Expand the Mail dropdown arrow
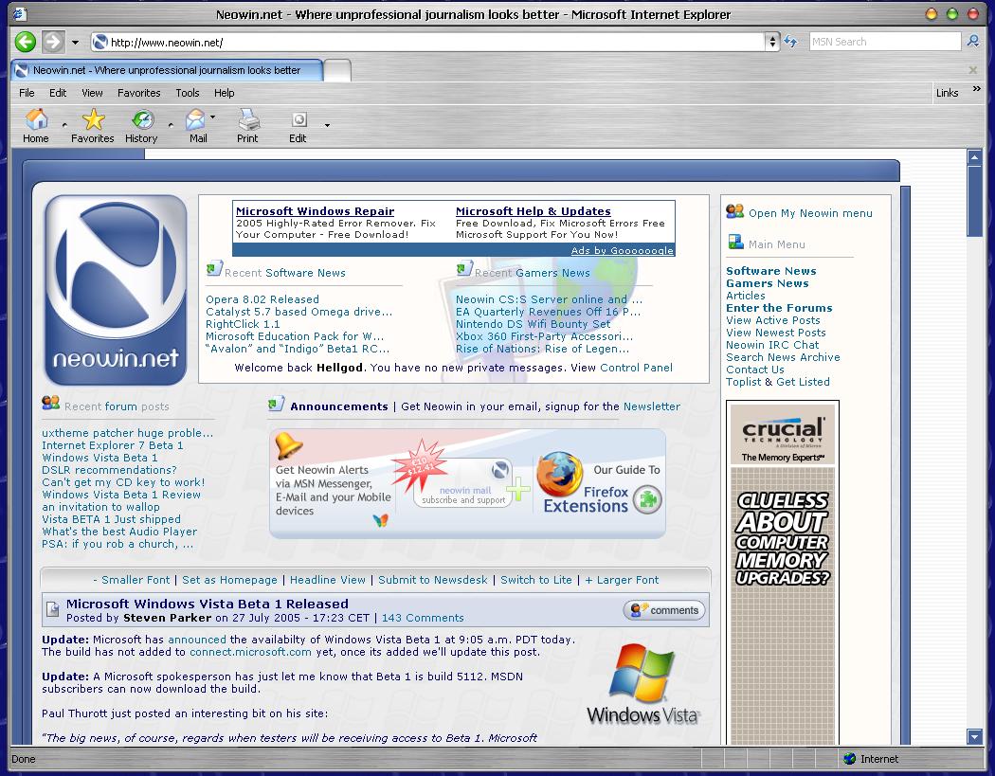 212,117
